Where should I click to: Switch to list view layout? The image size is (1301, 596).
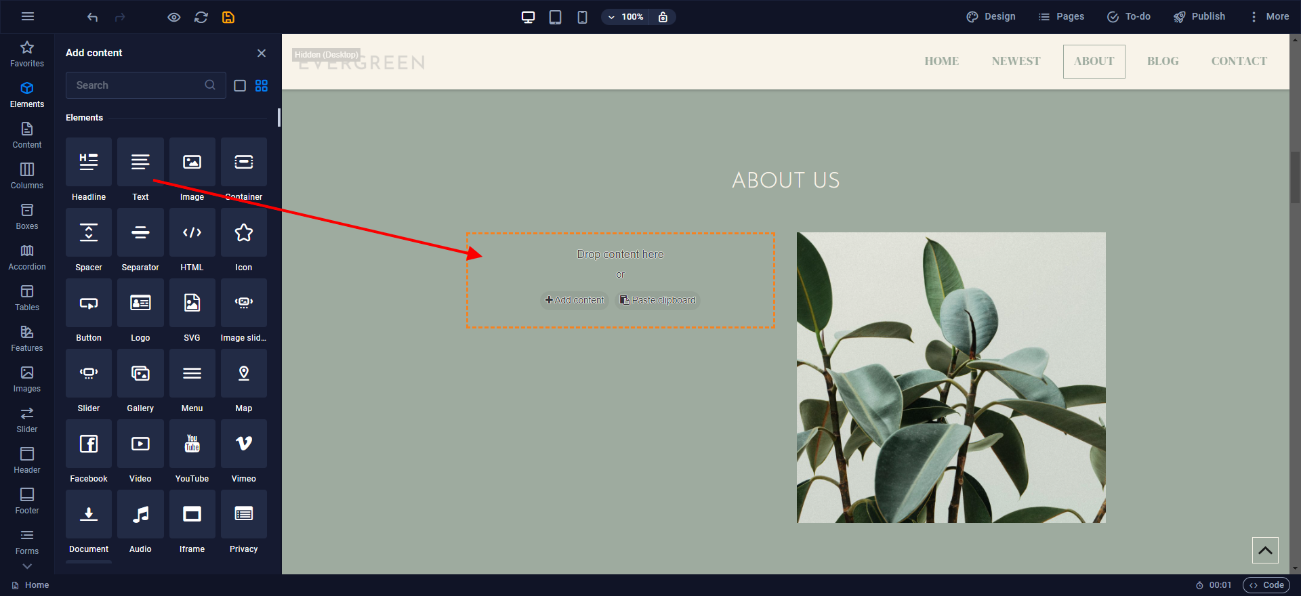click(x=240, y=85)
